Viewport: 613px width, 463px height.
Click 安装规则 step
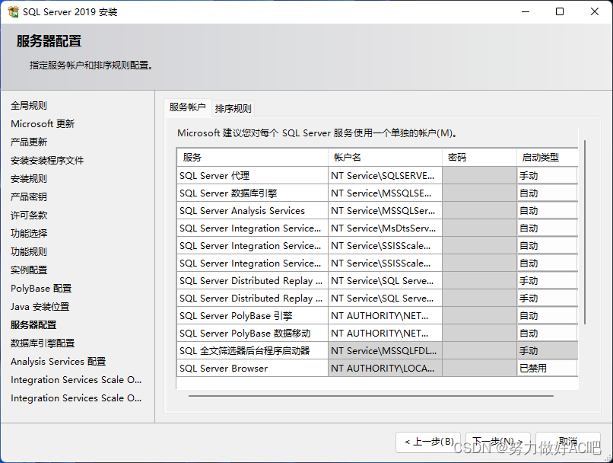click(x=29, y=179)
